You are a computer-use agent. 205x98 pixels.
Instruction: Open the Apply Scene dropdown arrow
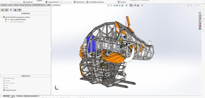(x=140, y=5)
